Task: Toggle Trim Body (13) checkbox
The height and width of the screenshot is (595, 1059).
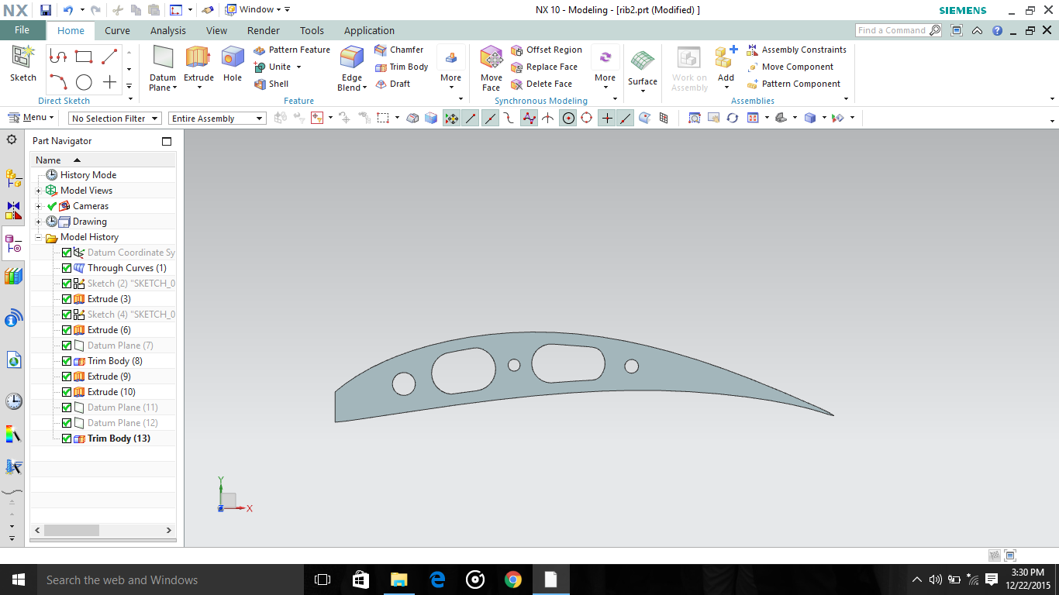Action: pyautogui.click(x=67, y=439)
